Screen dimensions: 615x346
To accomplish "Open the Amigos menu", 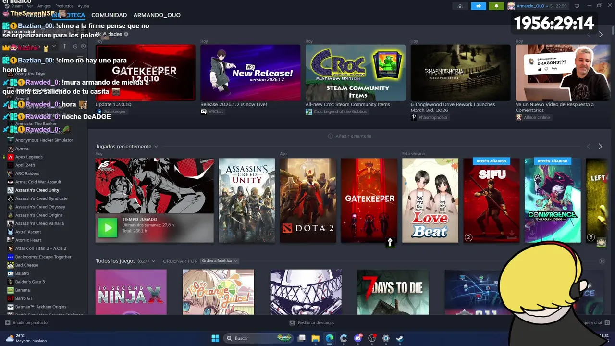I will pos(44,6).
